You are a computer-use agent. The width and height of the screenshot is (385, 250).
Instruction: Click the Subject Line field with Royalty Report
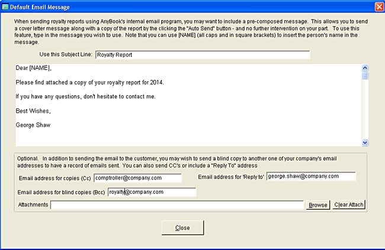point(202,55)
